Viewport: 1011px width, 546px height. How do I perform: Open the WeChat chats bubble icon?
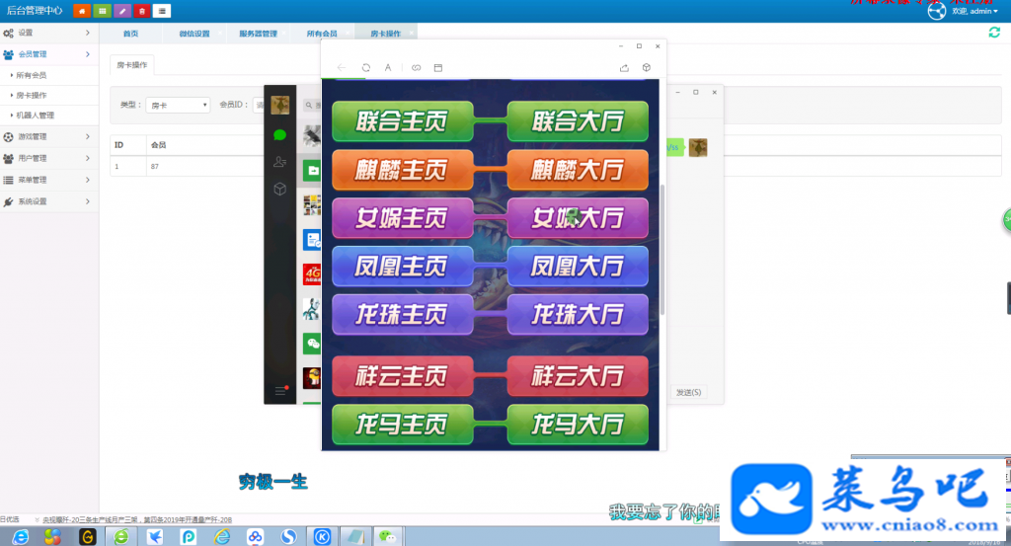pos(279,134)
